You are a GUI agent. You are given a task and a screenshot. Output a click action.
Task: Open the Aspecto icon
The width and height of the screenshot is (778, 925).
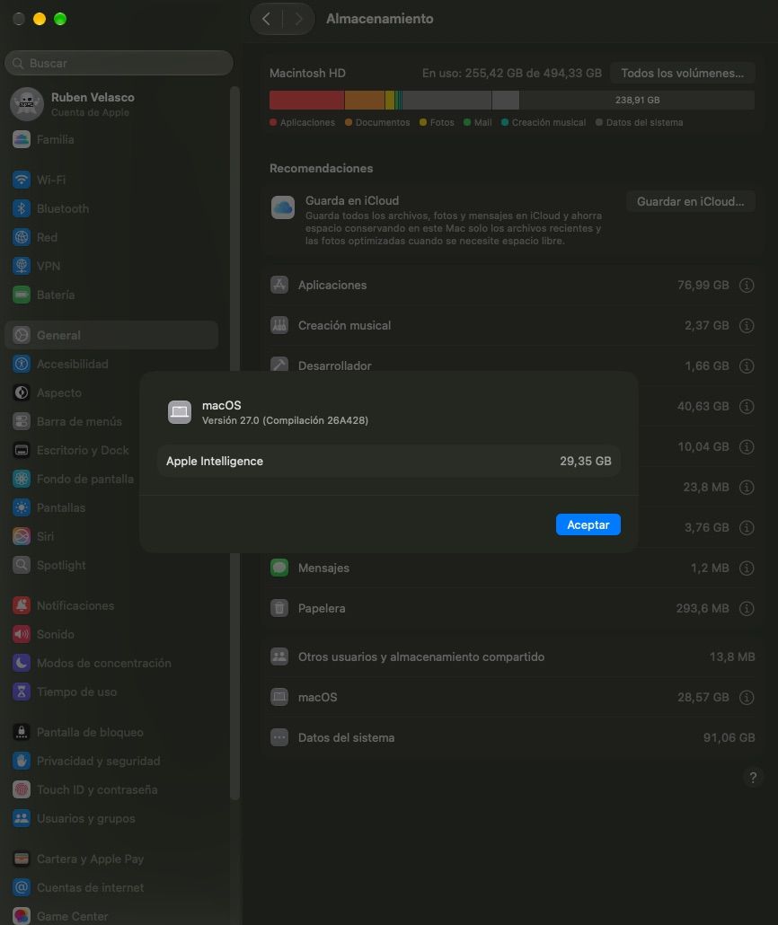(x=22, y=392)
